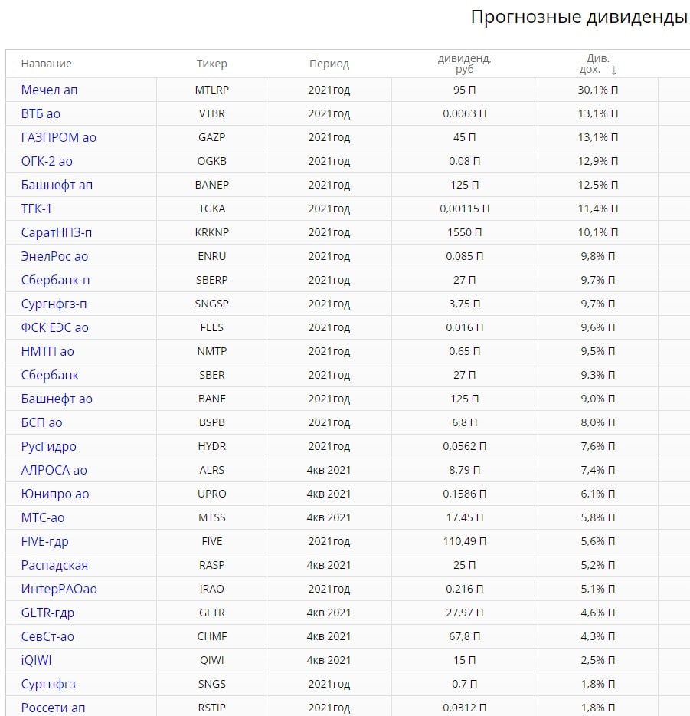
Task: Click the sort arrow in Див. дох. header
Action: 613,71
